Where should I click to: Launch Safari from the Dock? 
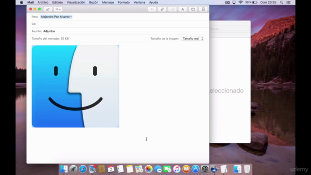83,169
